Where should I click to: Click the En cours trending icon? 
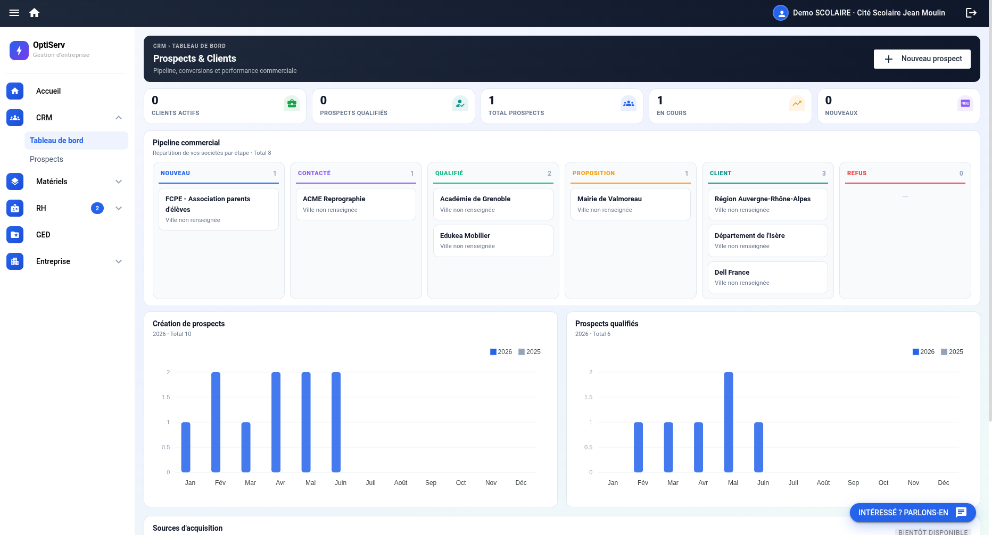coord(797,103)
